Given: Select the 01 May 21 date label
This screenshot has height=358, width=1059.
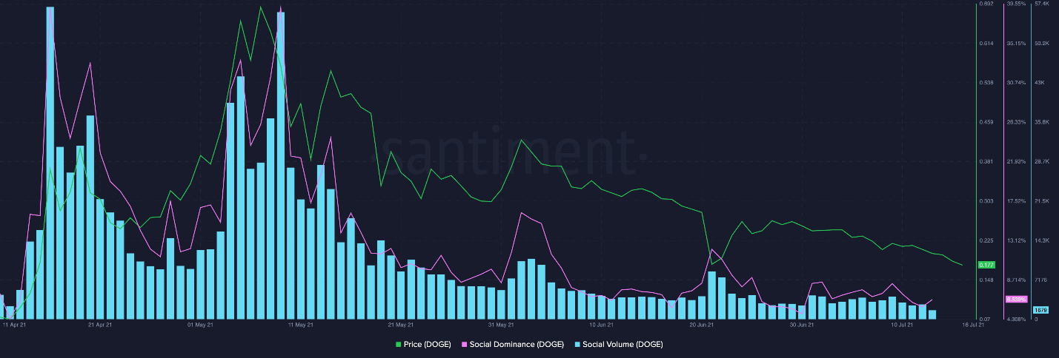Looking at the screenshot, I should tap(199, 324).
